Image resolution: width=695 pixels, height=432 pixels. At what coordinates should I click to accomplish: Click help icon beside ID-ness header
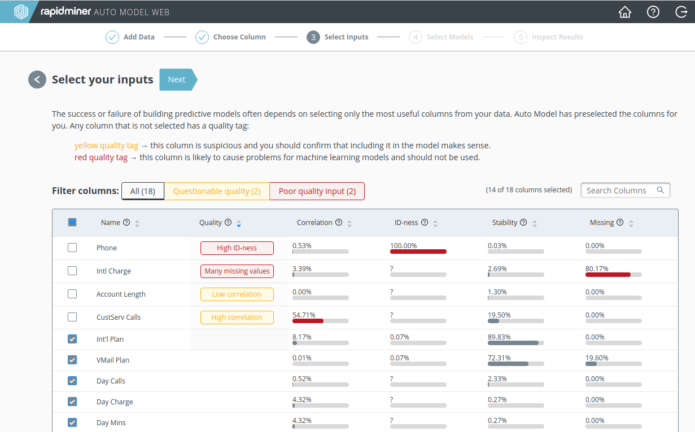[425, 223]
